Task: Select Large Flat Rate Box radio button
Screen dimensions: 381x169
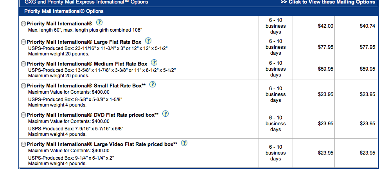Action: [x=23, y=42]
